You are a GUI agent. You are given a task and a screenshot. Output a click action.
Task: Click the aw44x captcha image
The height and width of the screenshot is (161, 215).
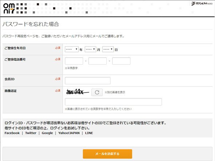78,92
